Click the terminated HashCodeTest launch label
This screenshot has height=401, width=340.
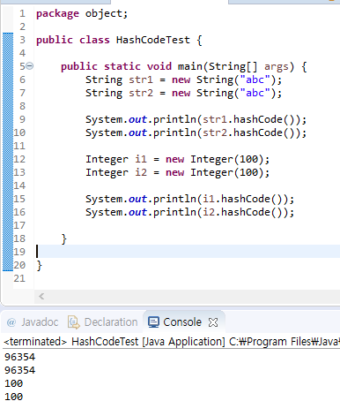pyautogui.click(x=172, y=342)
